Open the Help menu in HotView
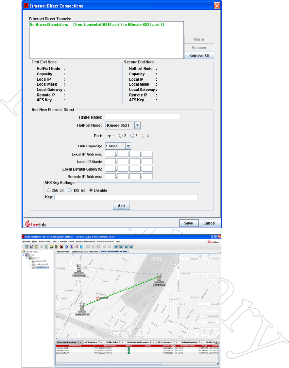The width and height of the screenshot is (289, 368). tap(118, 242)
